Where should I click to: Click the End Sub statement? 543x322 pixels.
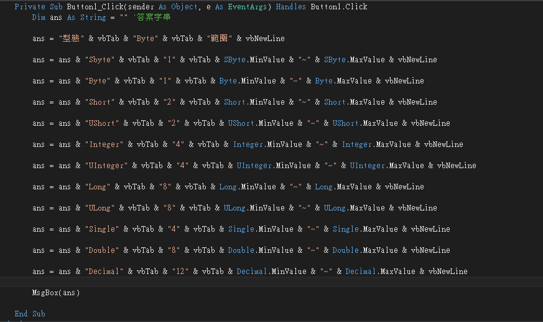30,314
